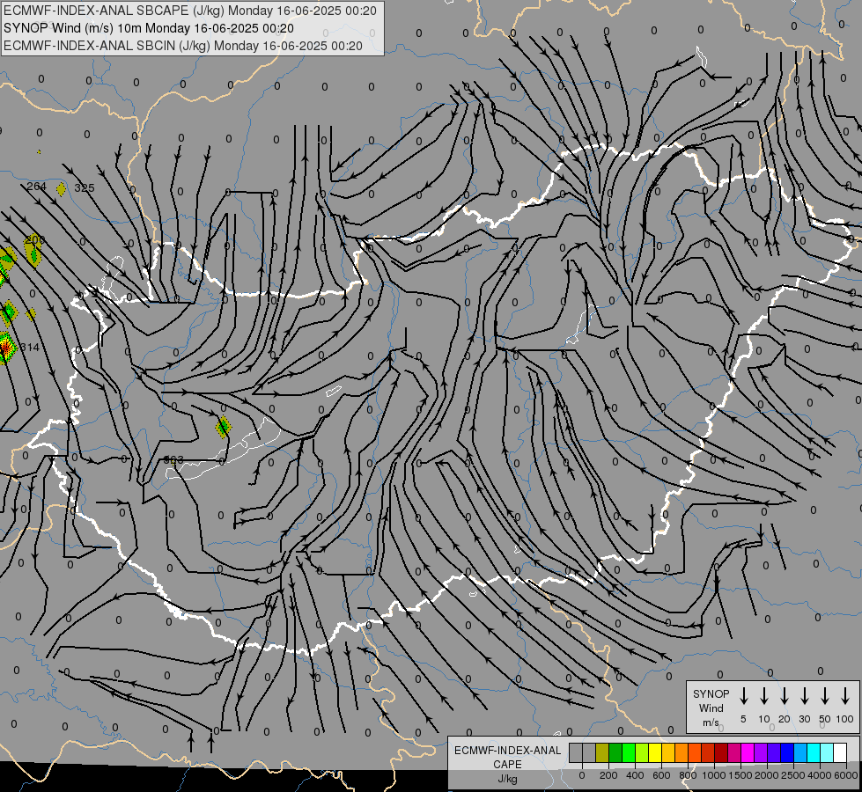Click the 200 value on the western map patch
The height and width of the screenshot is (792, 862).
point(34,239)
